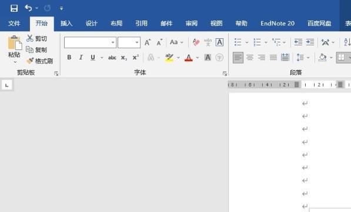Clear all formatting with eraser icon
Screen dimensions: 351x212
(196, 42)
